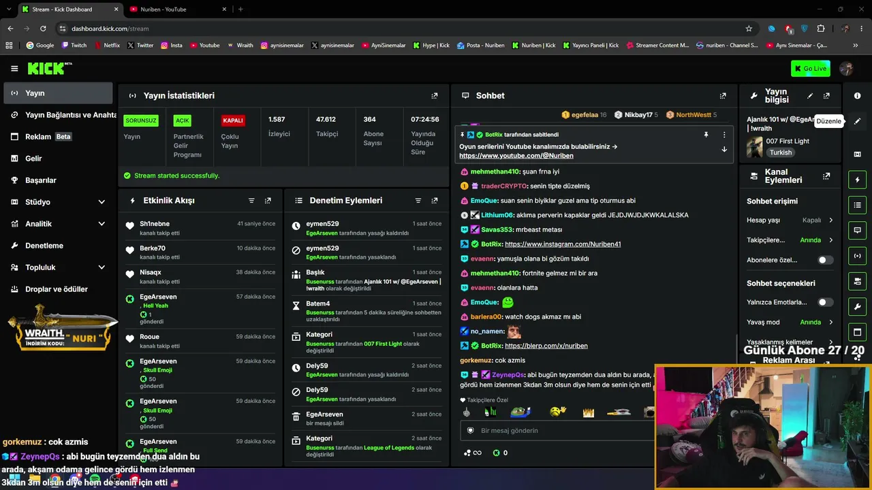Image resolution: width=872 pixels, height=490 pixels.
Task: Toggle Abonelere özel chat switch
Action: tap(825, 260)
